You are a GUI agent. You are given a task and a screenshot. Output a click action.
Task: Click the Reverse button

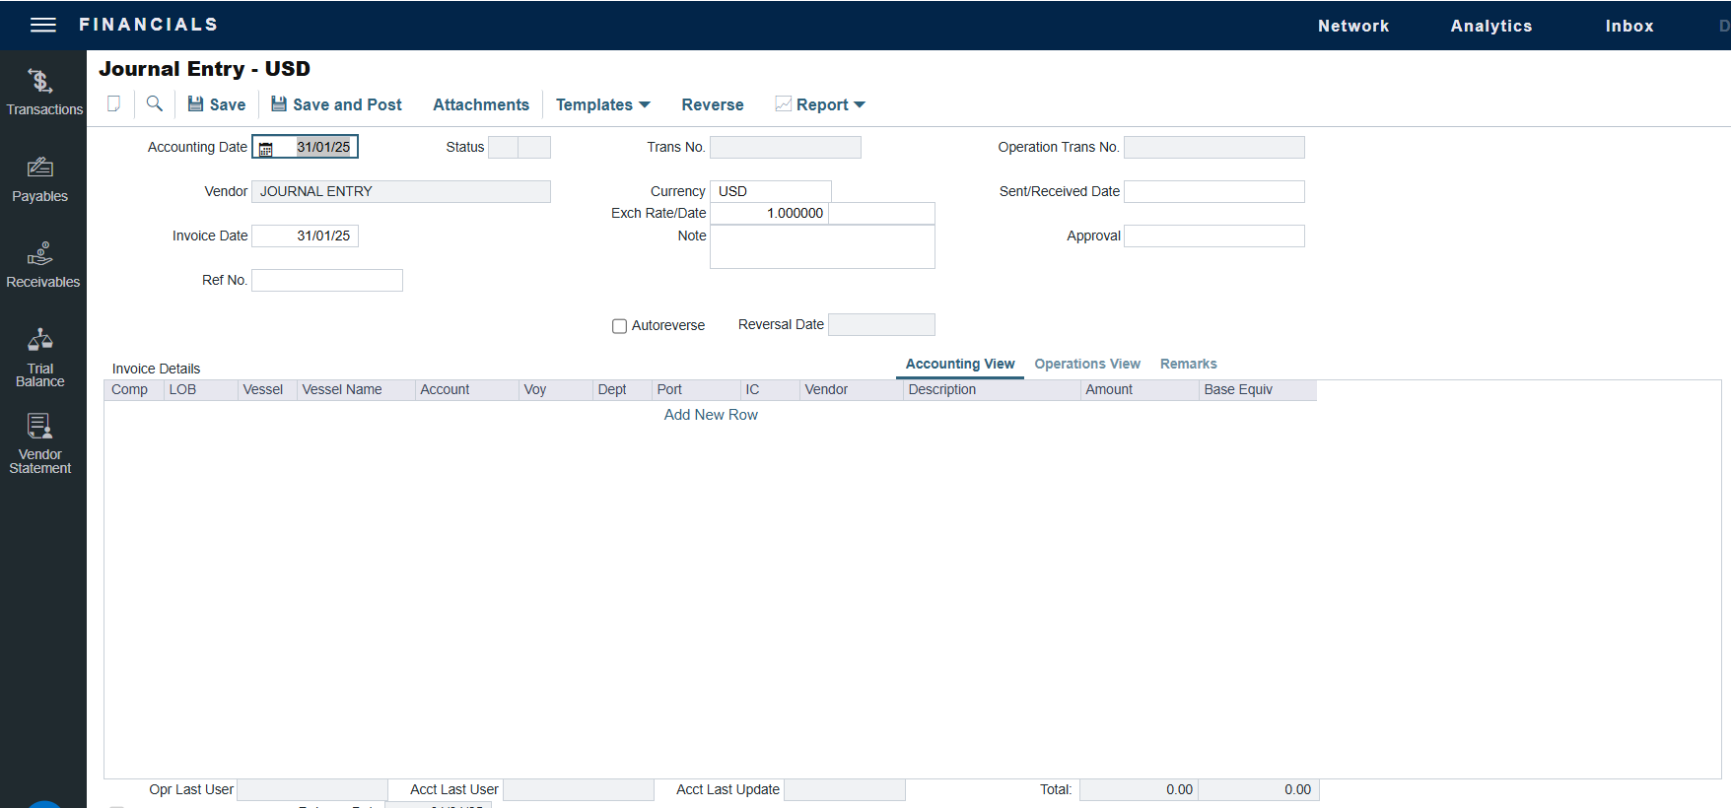click(x=712, y=104)
